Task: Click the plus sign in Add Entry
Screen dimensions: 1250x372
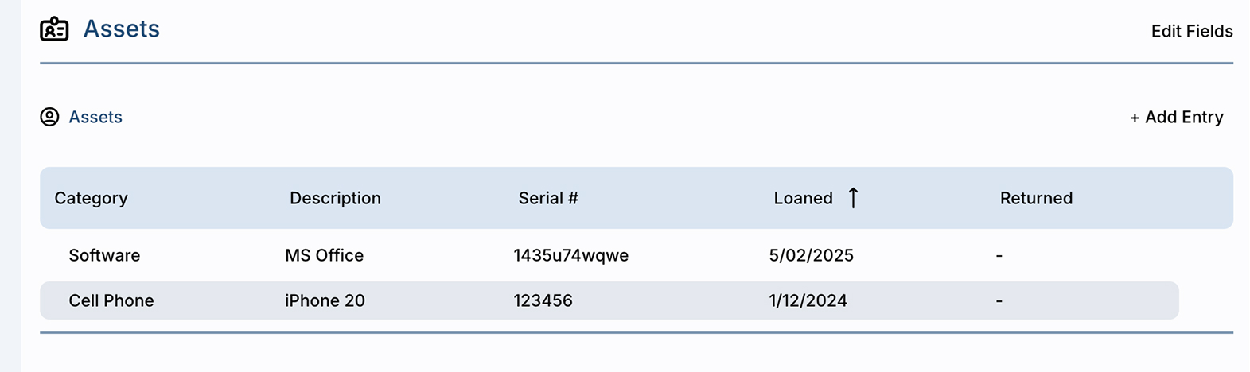Action: coord(1135,118)
